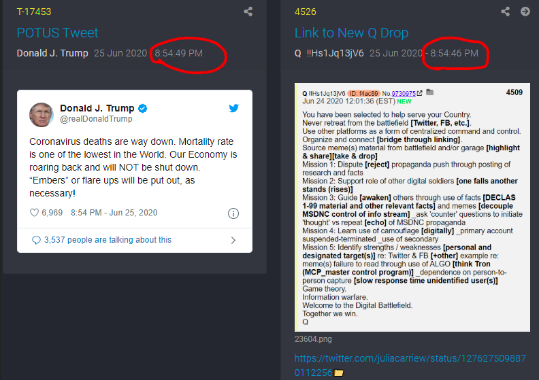The width and height of the screenshot is (539, 380).
Task: Click the external link icon beside No.9730975
Action: click(x=420, y=93)
